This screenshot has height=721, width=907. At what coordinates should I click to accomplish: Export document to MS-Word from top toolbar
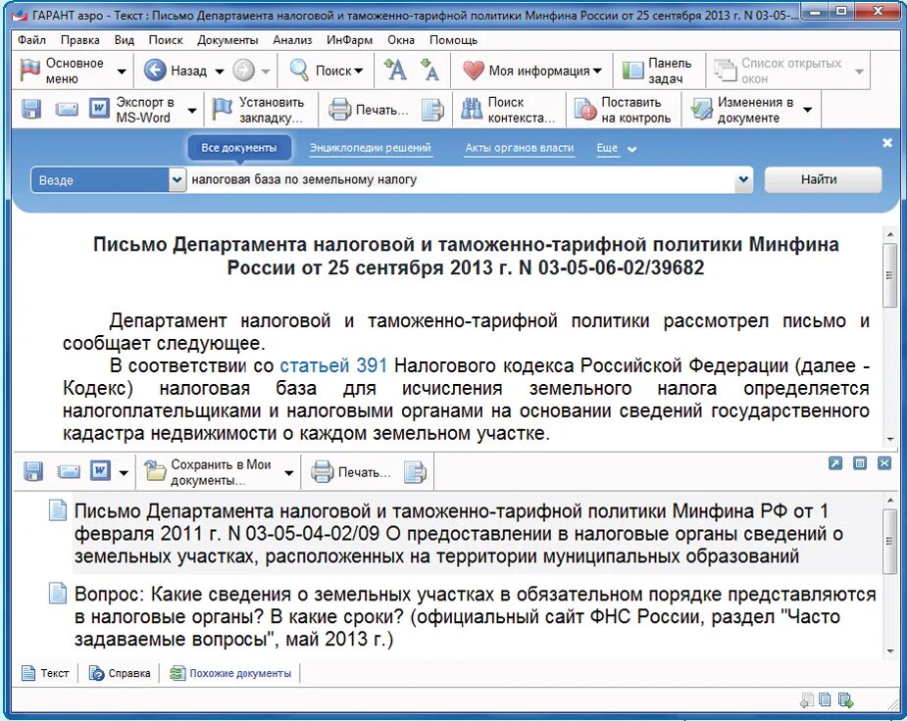click(x=132, y=109)
